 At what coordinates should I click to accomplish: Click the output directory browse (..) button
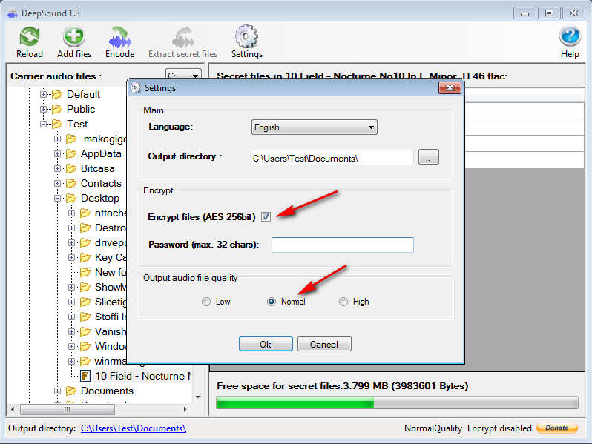429,157
